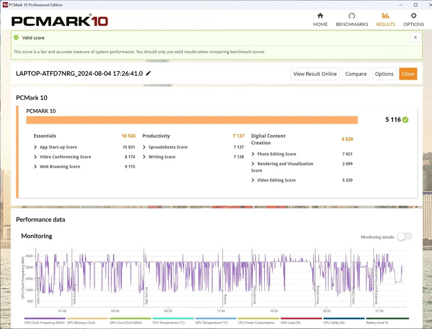Click the PCMARK 10 logo
The image size is (432, 329).
[x=60, y=20]
